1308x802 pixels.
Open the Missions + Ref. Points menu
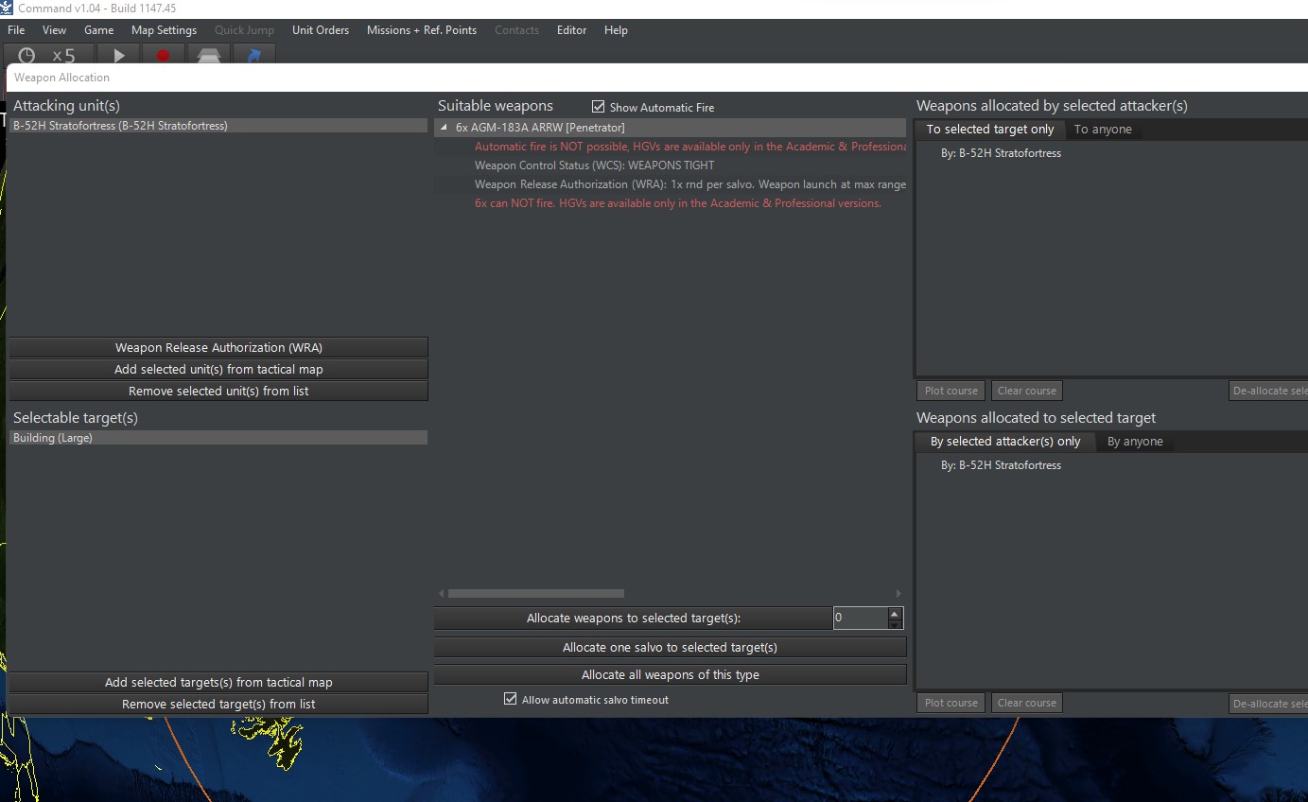[x=421, y=29]
